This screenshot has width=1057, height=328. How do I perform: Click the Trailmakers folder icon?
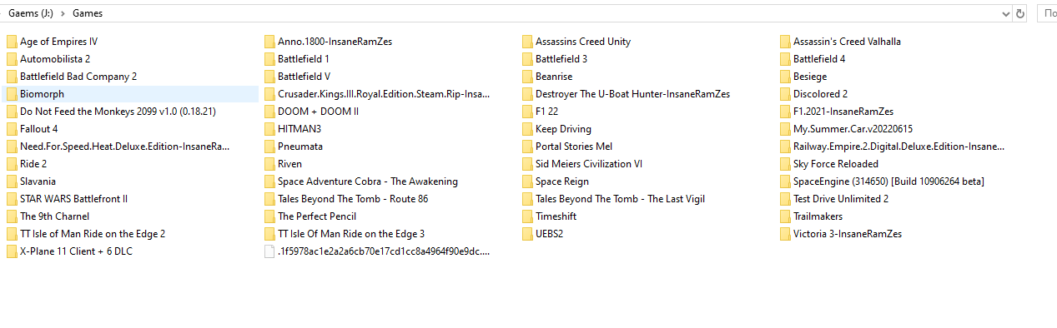click(785, 216)
